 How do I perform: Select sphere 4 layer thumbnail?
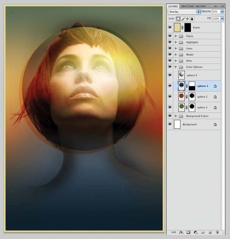[182, 75]
